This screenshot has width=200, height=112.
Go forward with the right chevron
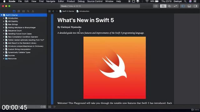click(x=57, y=11)
